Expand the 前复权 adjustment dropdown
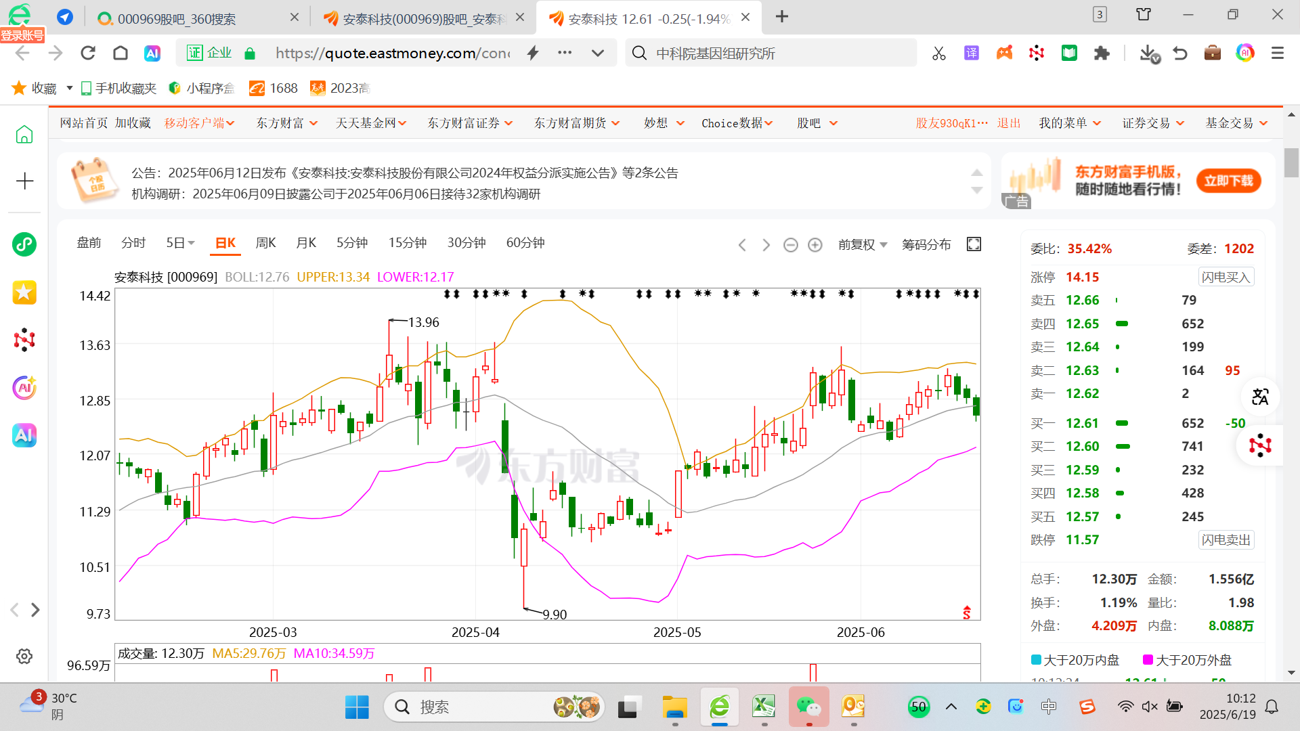This screenshot has height=731, width=1300. (x=863, y=244)
